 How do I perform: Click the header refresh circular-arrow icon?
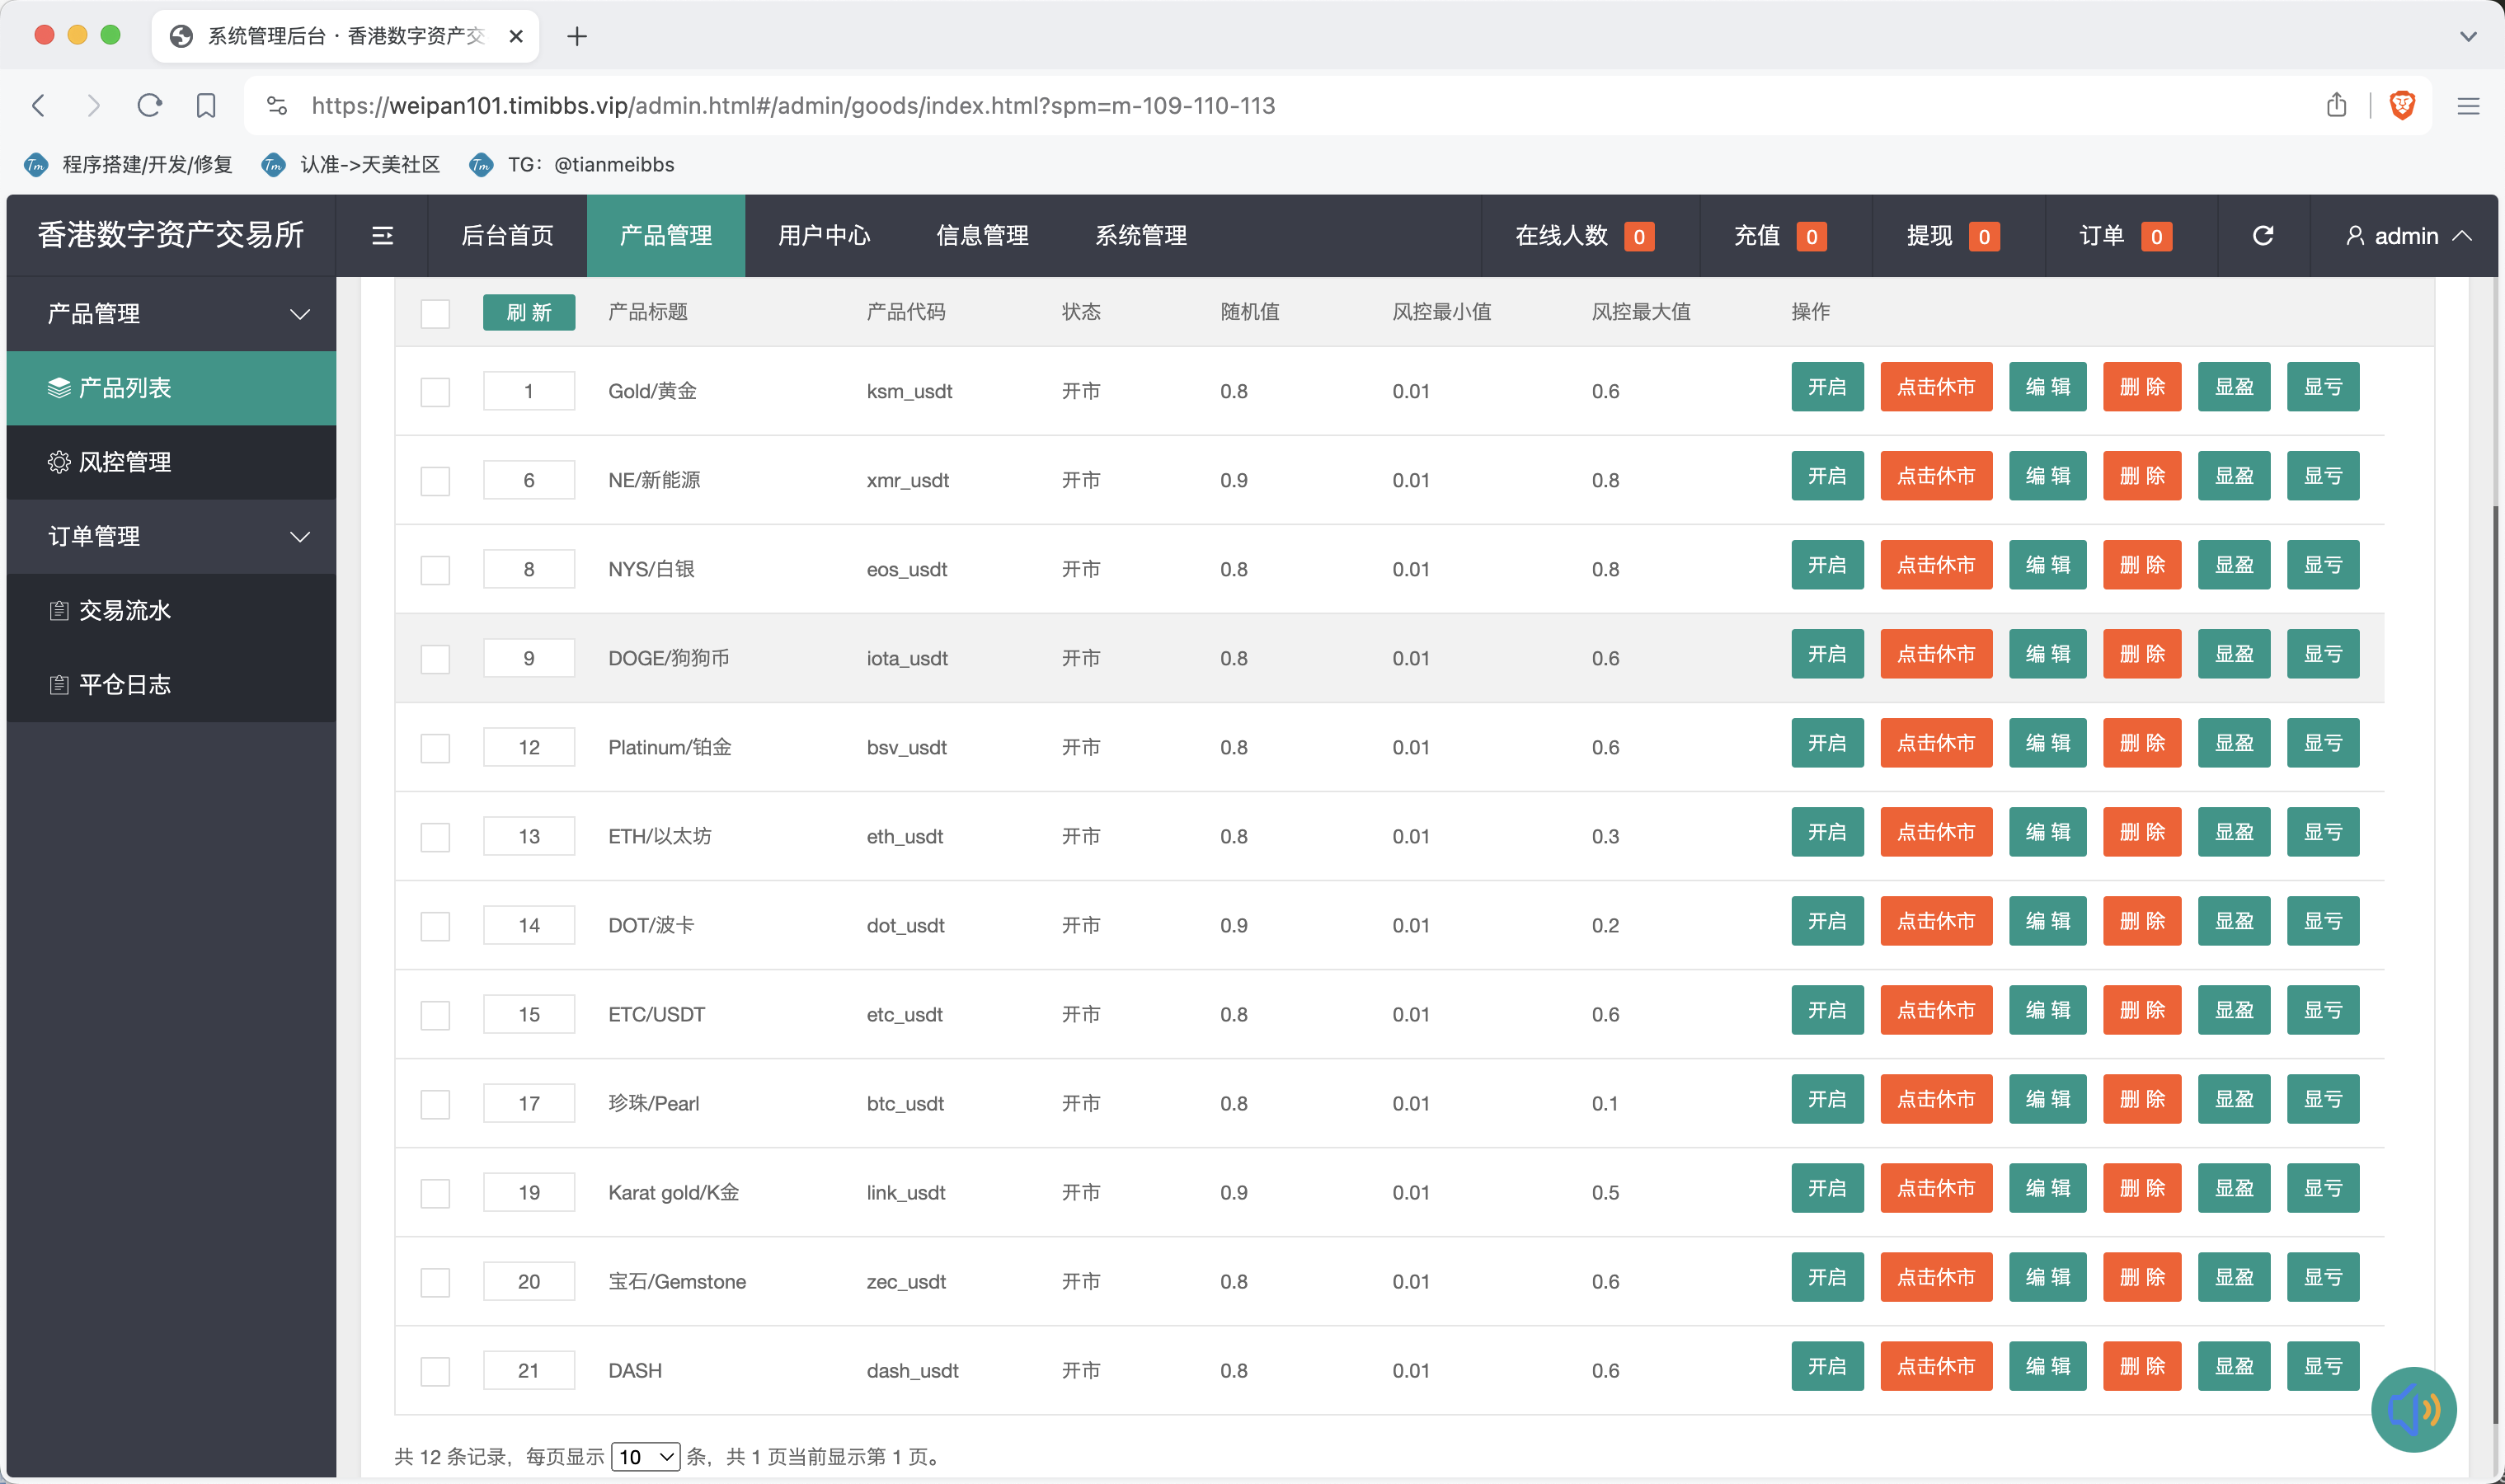[2263, 235]
